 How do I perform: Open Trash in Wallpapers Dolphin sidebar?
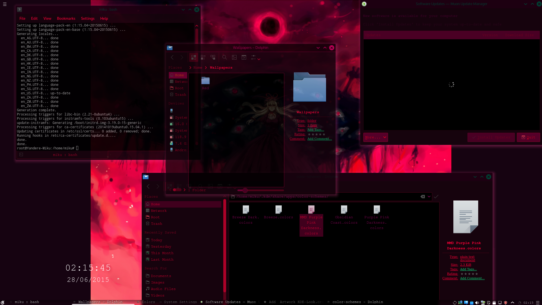pyautogui.click(x=178, y=95)
